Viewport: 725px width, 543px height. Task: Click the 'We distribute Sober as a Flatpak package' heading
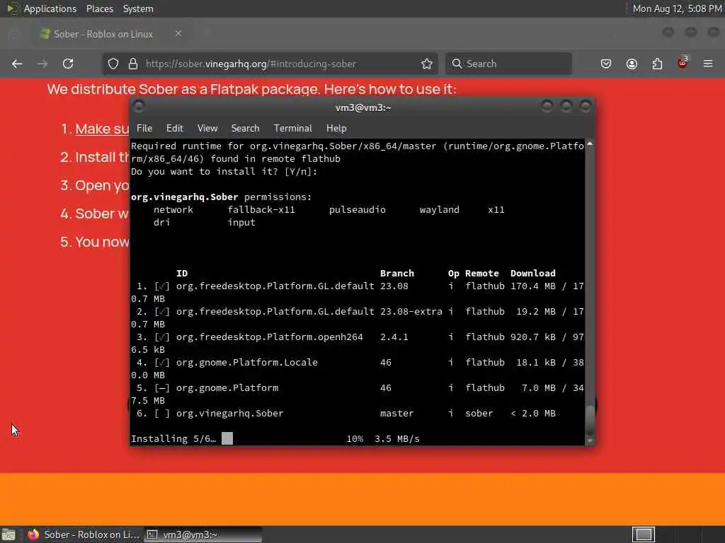tap(251, 89)
